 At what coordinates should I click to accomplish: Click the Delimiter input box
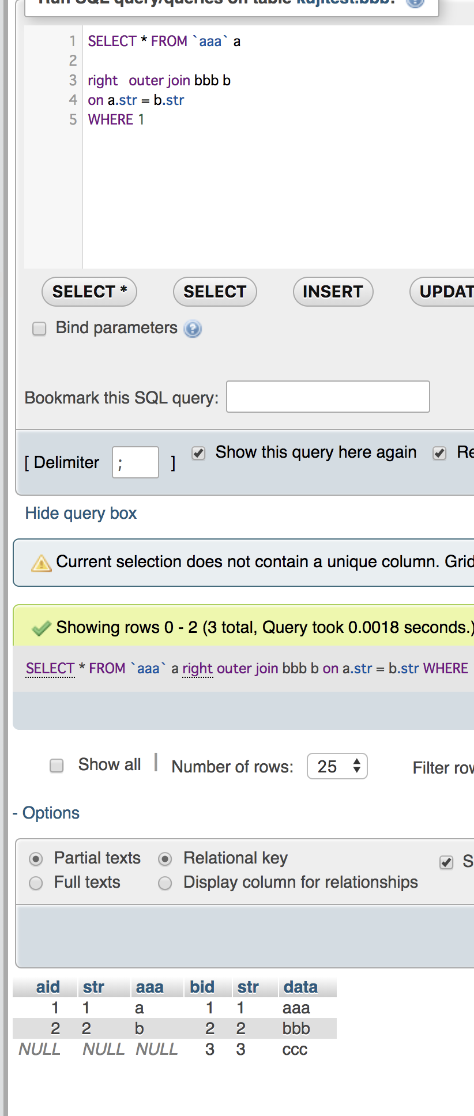point(135,462)
